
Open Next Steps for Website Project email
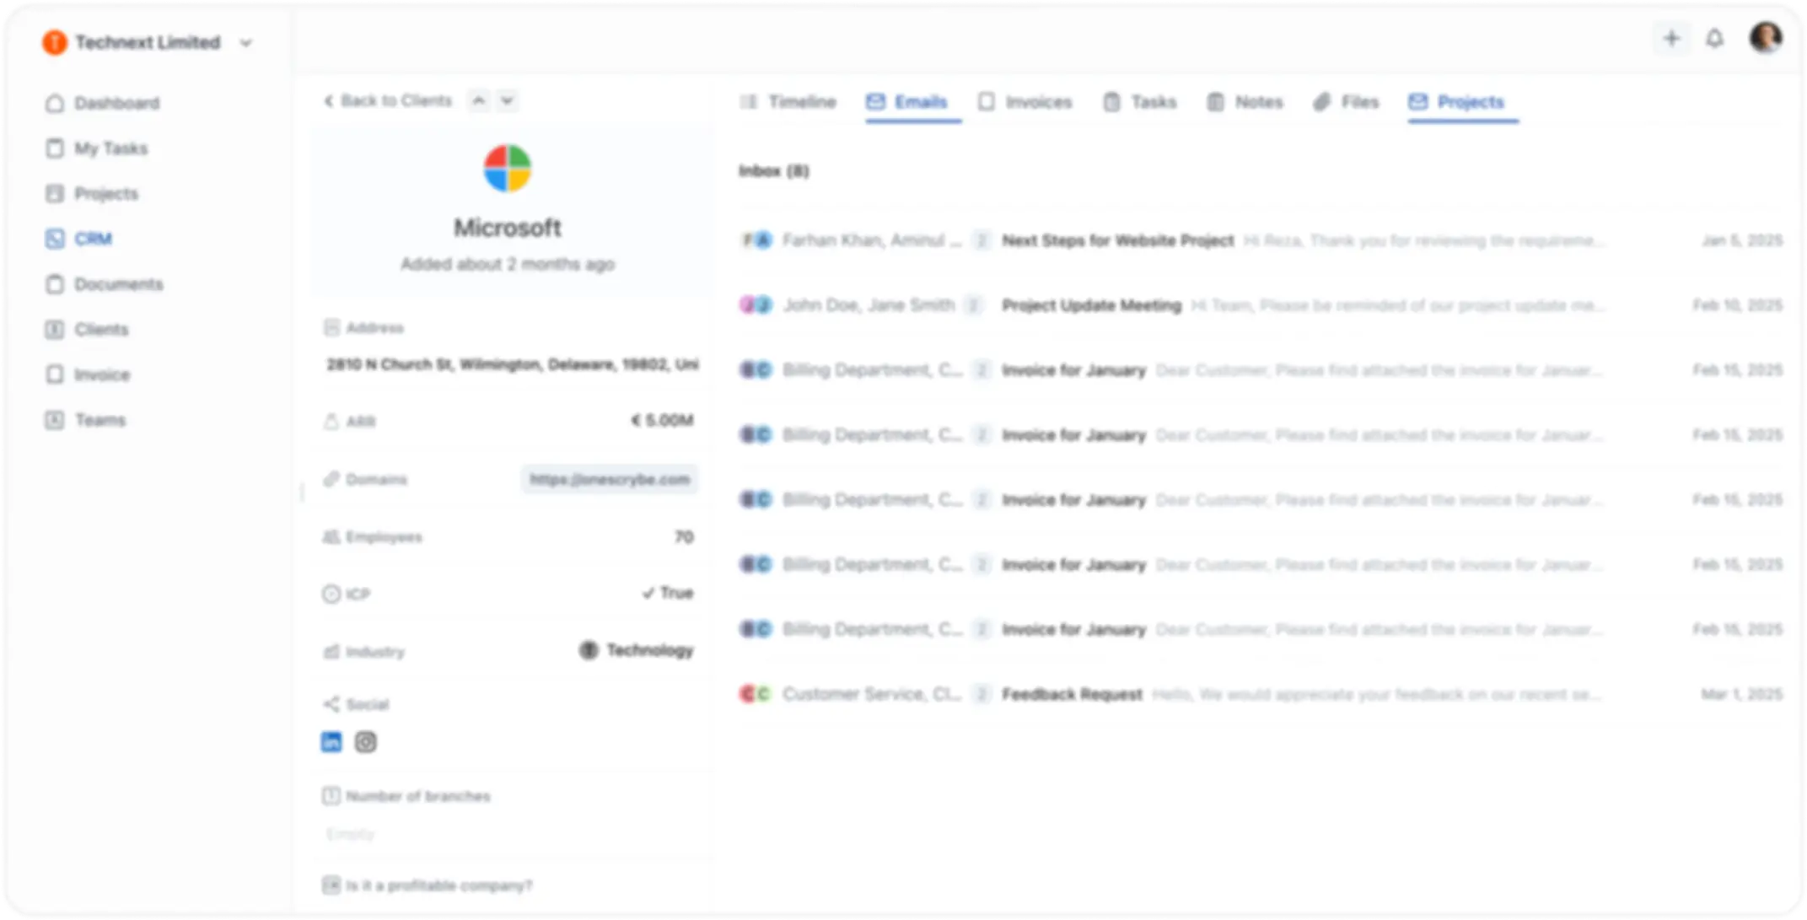point(1117,241)
